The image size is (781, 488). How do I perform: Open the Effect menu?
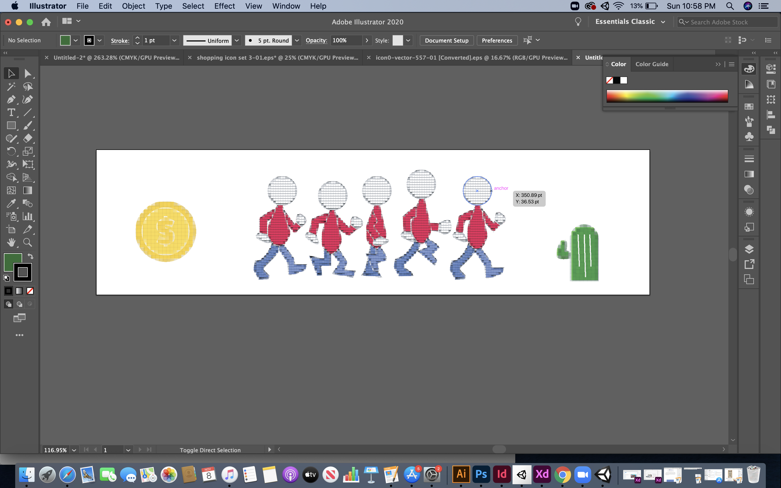tap(224, 6)
